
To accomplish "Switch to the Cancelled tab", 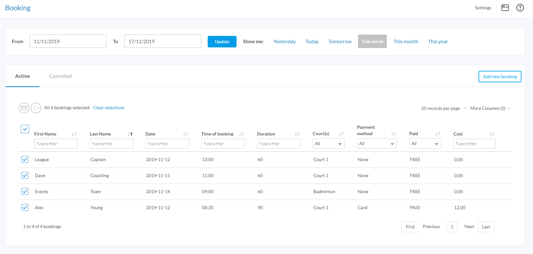I will [x=60, y=76].
